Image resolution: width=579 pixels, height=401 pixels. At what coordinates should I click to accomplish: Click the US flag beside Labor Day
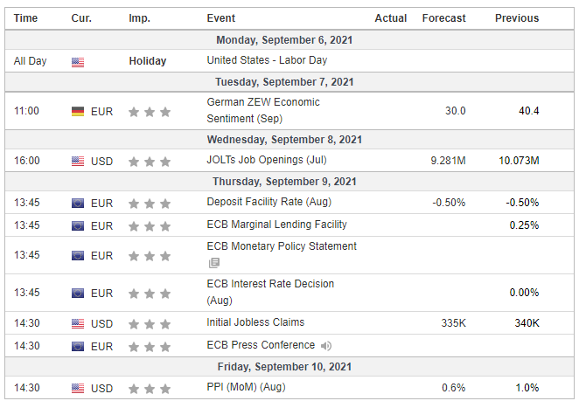coord(78,62)
